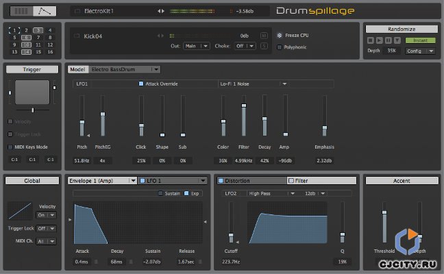Switch to the envelope view icon
This screenshot has width=444, height=274.
click(43, 11)
